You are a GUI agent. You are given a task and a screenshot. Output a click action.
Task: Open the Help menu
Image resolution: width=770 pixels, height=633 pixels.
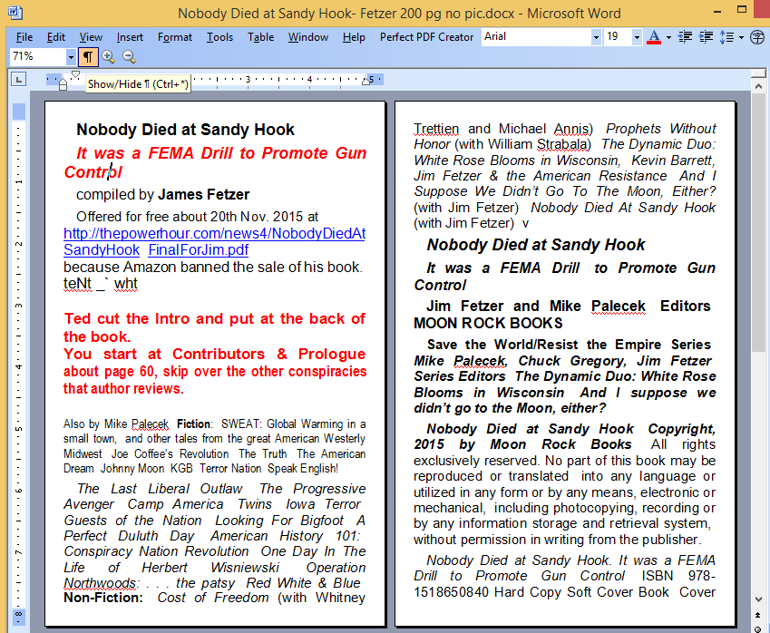(354, 37)
